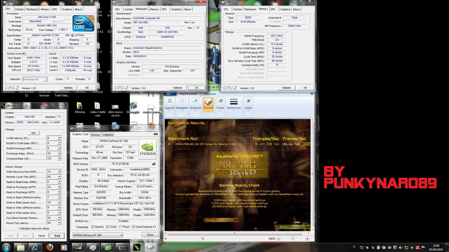
Task: Open Graphics tab in the Mainboard CPU-Z window
Action: [177, 9]
